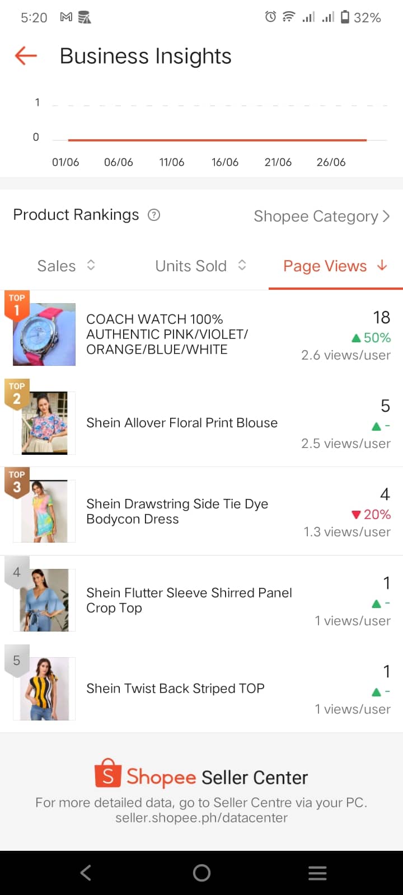Expand Shopee Category chevron
The image size is (403, 895).
pyautogui.click(x=386, y=216)
